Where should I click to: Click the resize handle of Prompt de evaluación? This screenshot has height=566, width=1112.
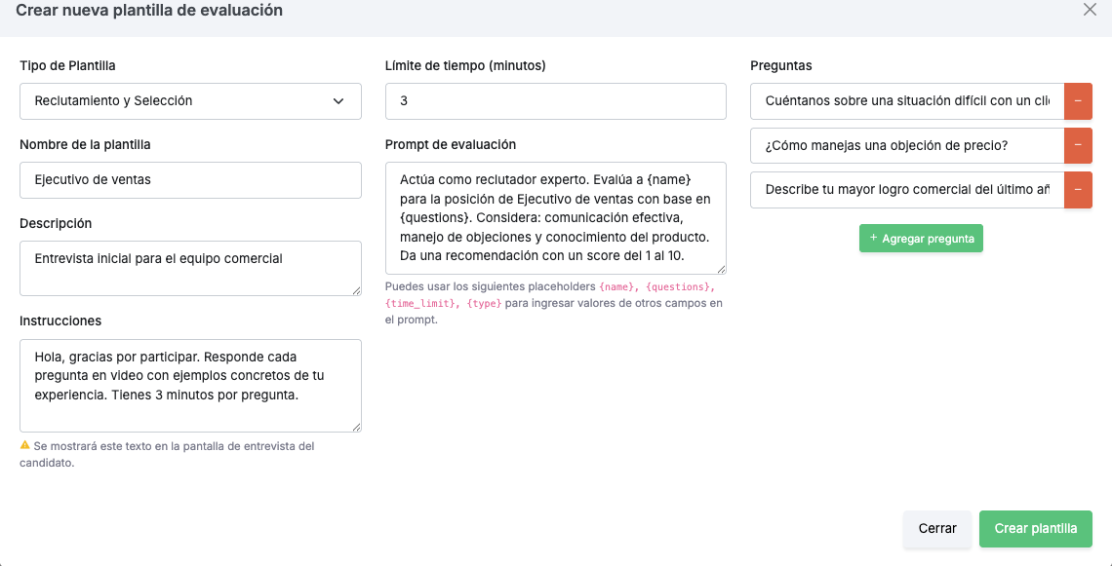721,269
